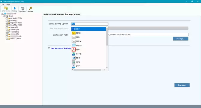Image resolution: width=201 pixels, height=108 pixels.
Task: Enable Use Advance Settings checkbox
Action: point(49,48)
